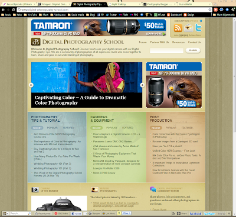Select Popular tab under Photography Tips & Tutorial
The image size is (236, 217).
52,128
